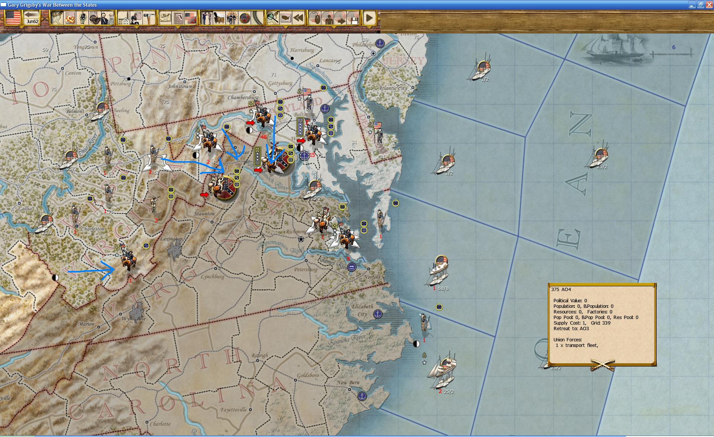
Task: Click the right arrow flag toolbar icon
Action: pos(340,18)
